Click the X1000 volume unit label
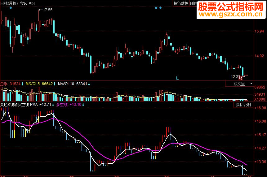 [260, 99]
